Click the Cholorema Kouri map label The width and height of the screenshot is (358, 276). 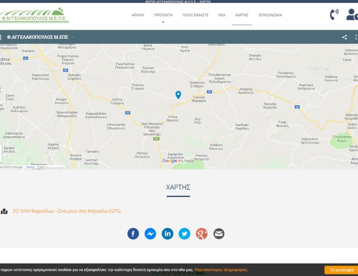tap(342, 139)
